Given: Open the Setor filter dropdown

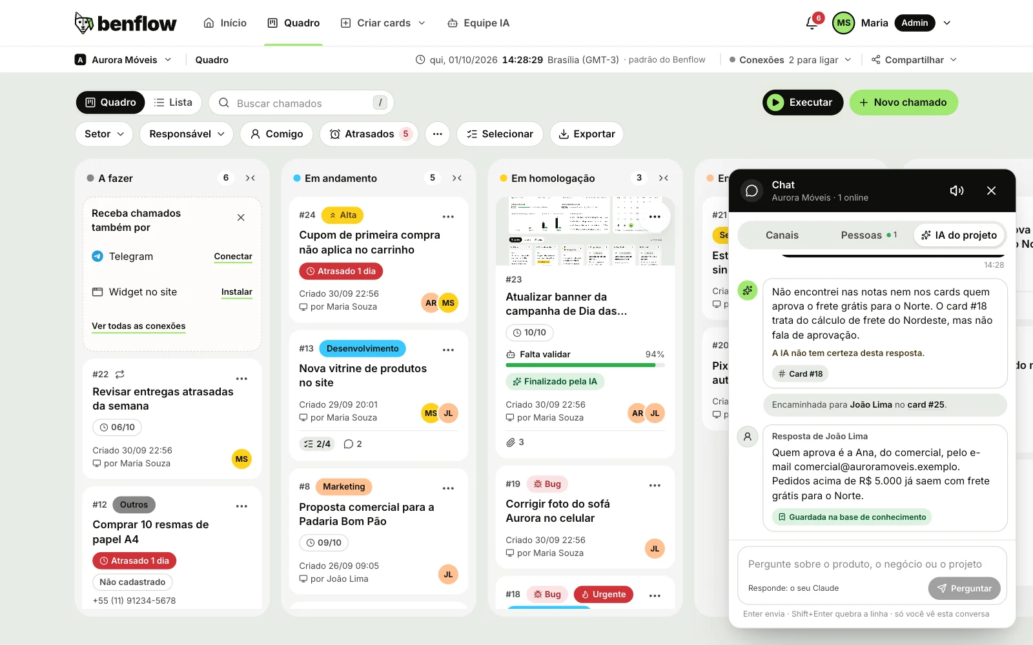Looking at the screenshot, I should pyautogui.click(x=104, y=134).
